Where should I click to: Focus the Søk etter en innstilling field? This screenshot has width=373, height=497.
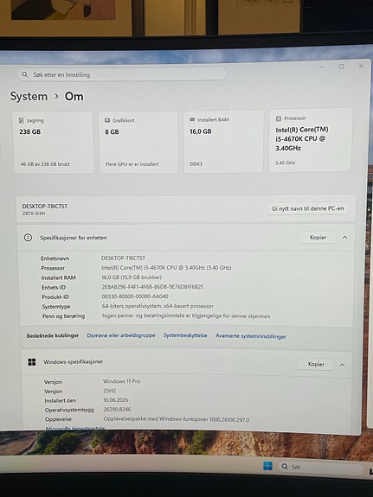tap(121, 74)
